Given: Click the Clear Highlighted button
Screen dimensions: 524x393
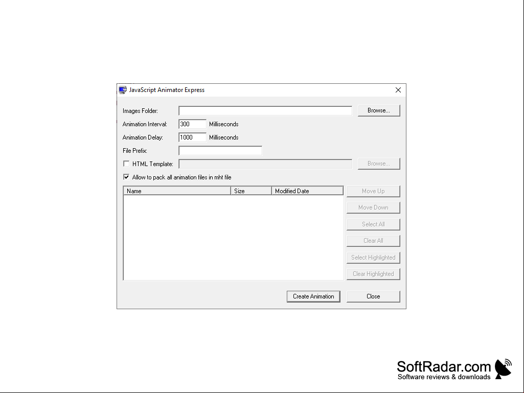Looking at the screenshot, I should pyautogui.click(x=373, y=274).
